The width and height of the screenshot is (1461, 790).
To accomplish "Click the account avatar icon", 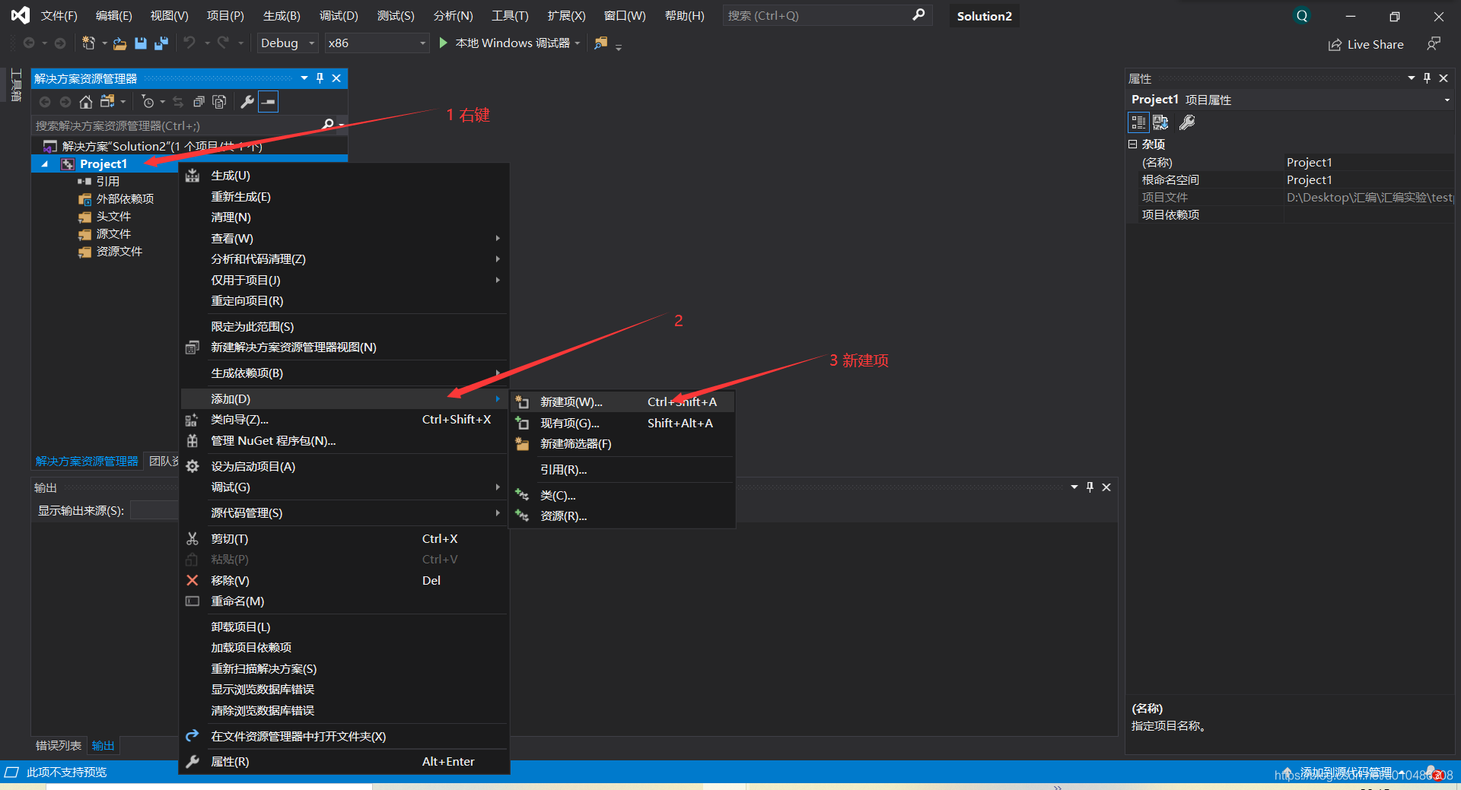I will click(x=1302, y=16).
